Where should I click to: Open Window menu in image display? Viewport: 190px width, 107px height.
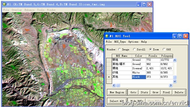[x=51, y=10]
